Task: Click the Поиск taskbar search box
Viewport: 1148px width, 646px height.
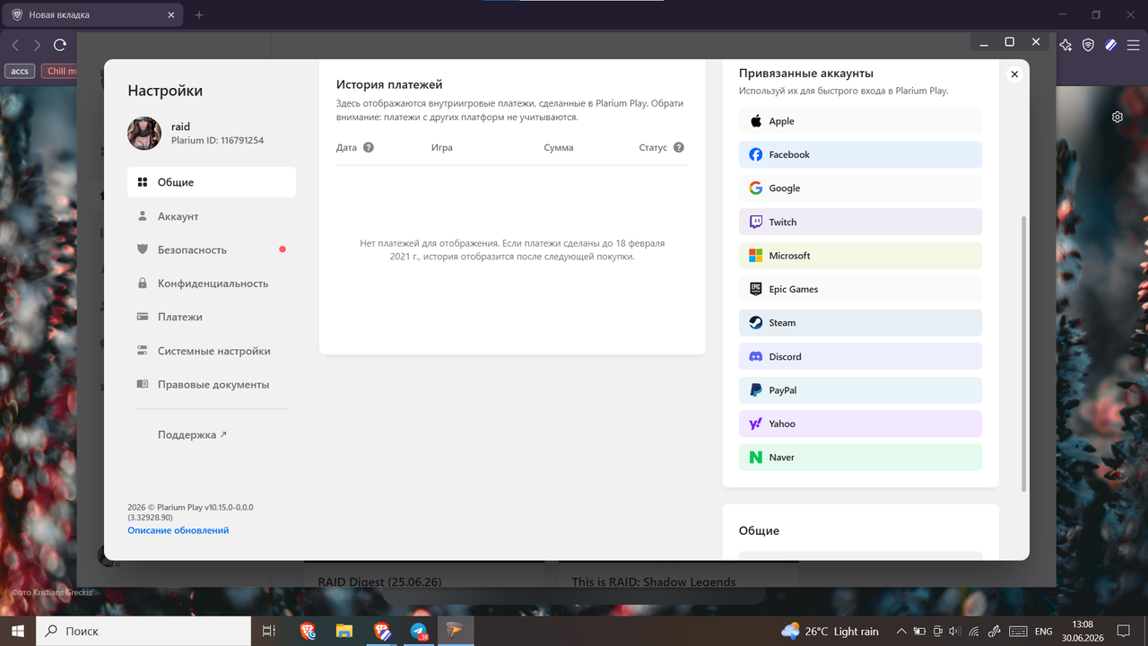Action: coord(143,631)
